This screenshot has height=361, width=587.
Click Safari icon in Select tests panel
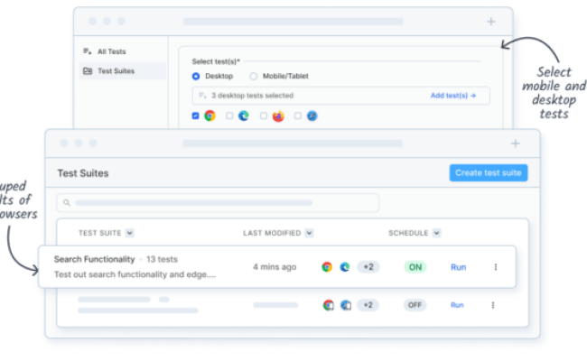(312, 116)
